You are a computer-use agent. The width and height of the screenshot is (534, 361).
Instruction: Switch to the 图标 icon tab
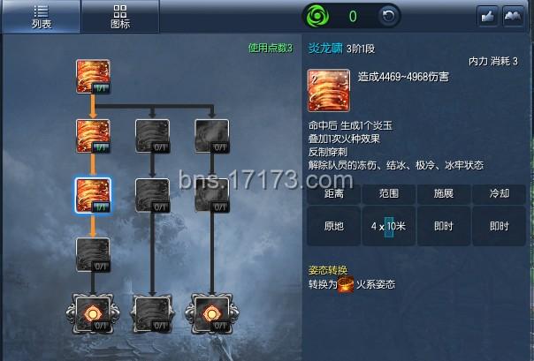pos(120,16)
